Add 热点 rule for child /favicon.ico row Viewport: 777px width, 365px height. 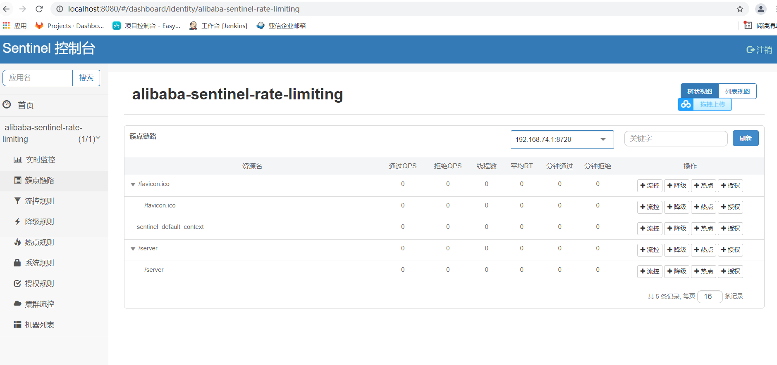pyautogui.click(x=703, y=207)
